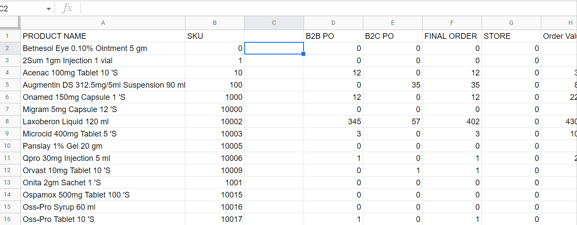Click SKU value 10002
577x225 pixels.
[215, 122]
